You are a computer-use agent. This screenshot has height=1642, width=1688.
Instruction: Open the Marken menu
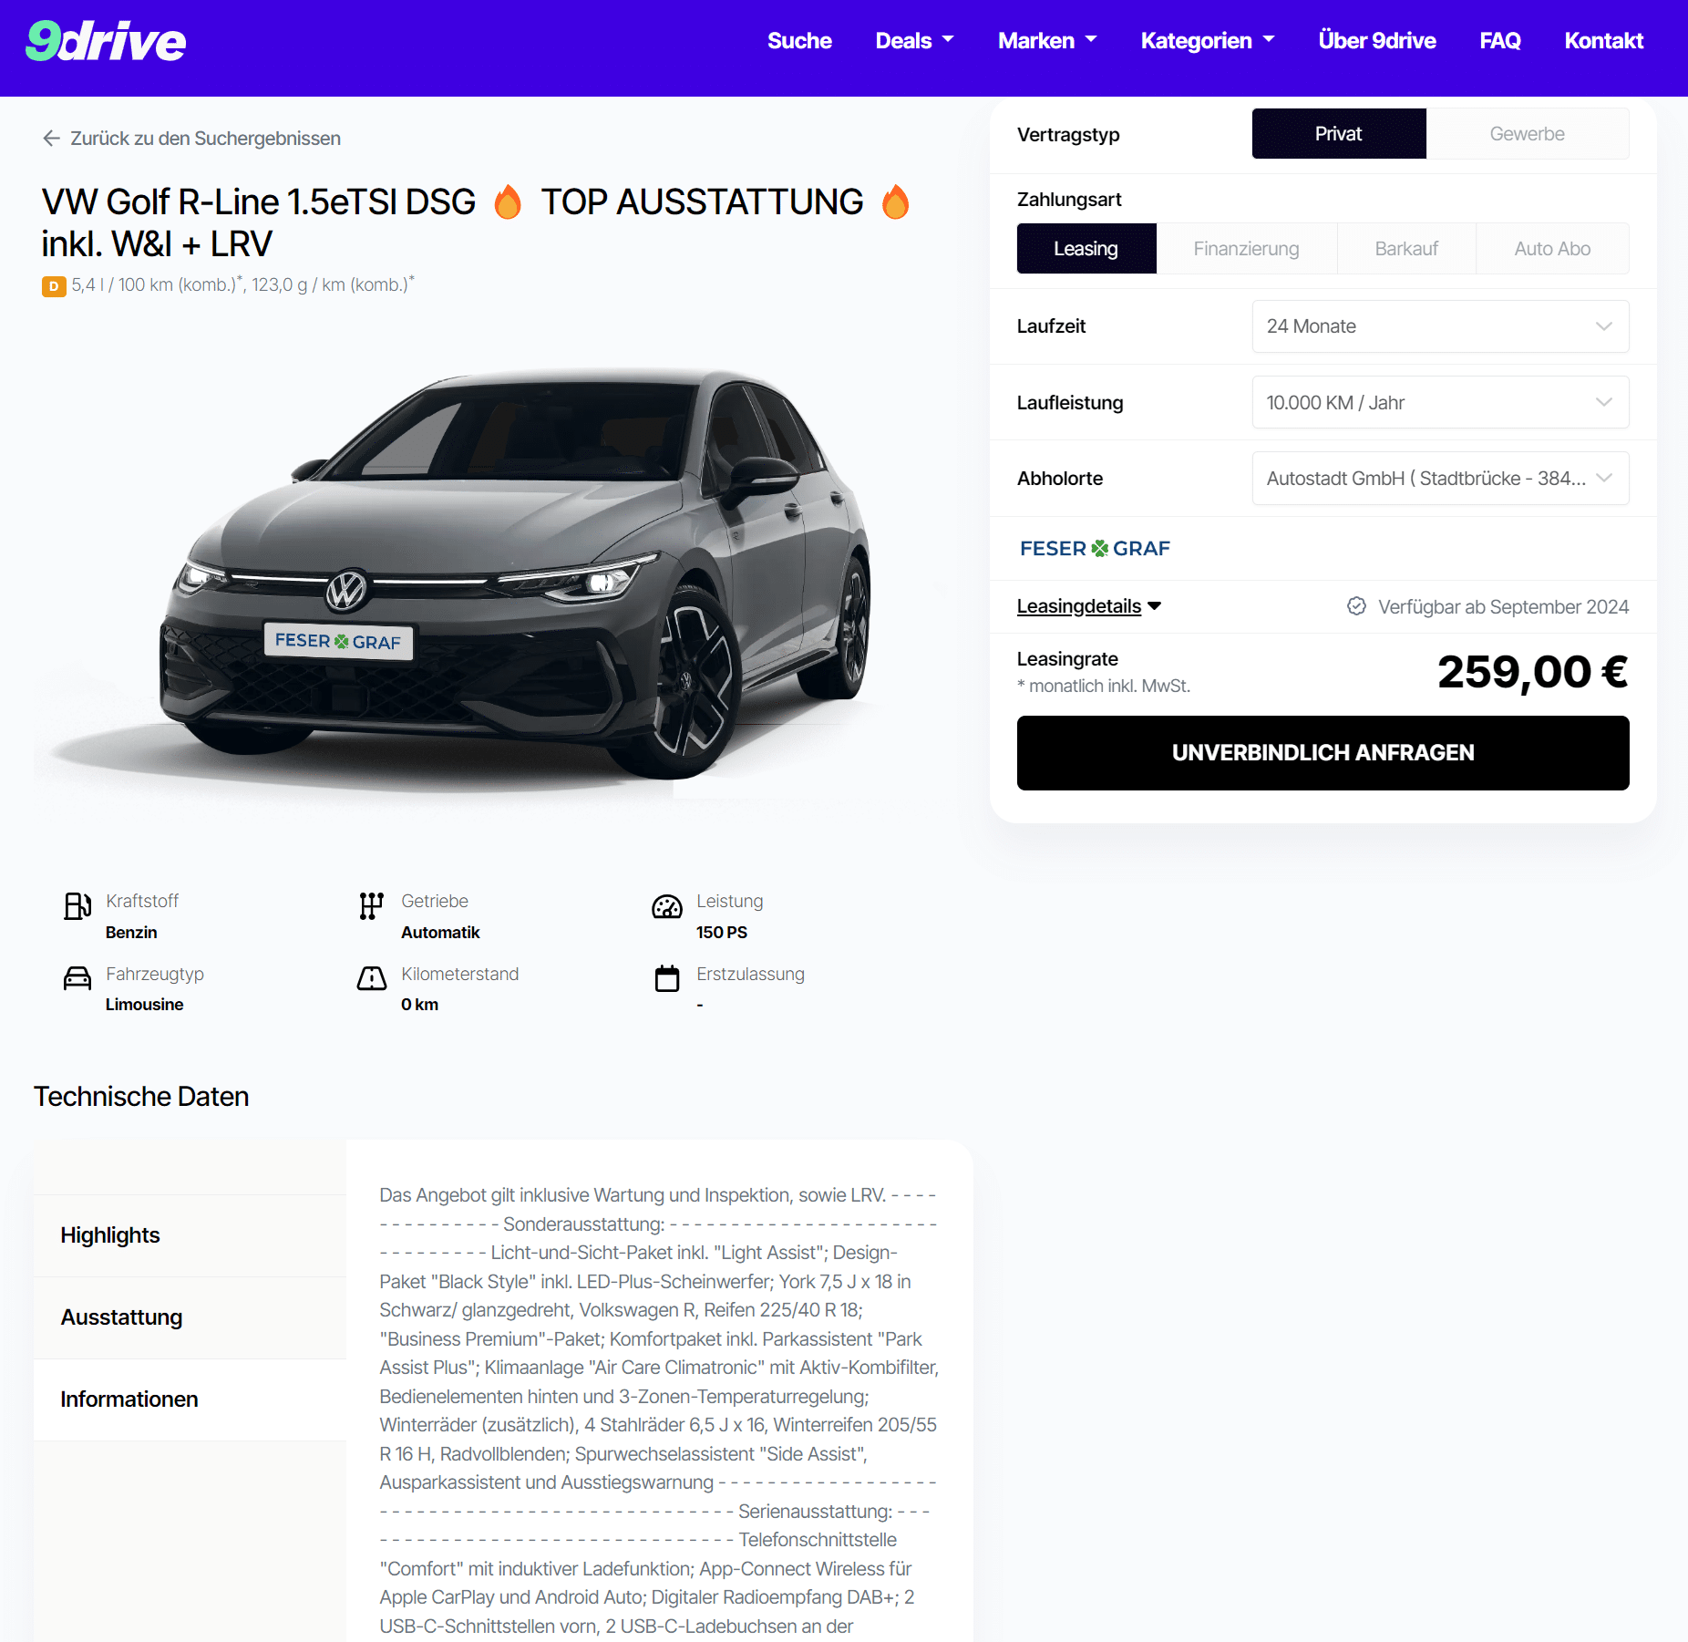(x=1047, y=41)
